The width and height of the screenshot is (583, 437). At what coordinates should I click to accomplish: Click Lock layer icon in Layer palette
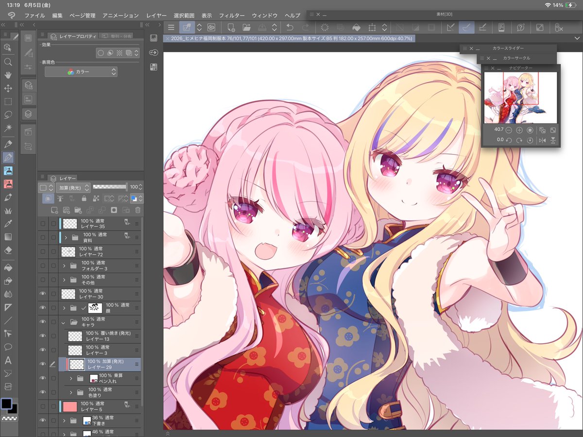coord(84,198)
